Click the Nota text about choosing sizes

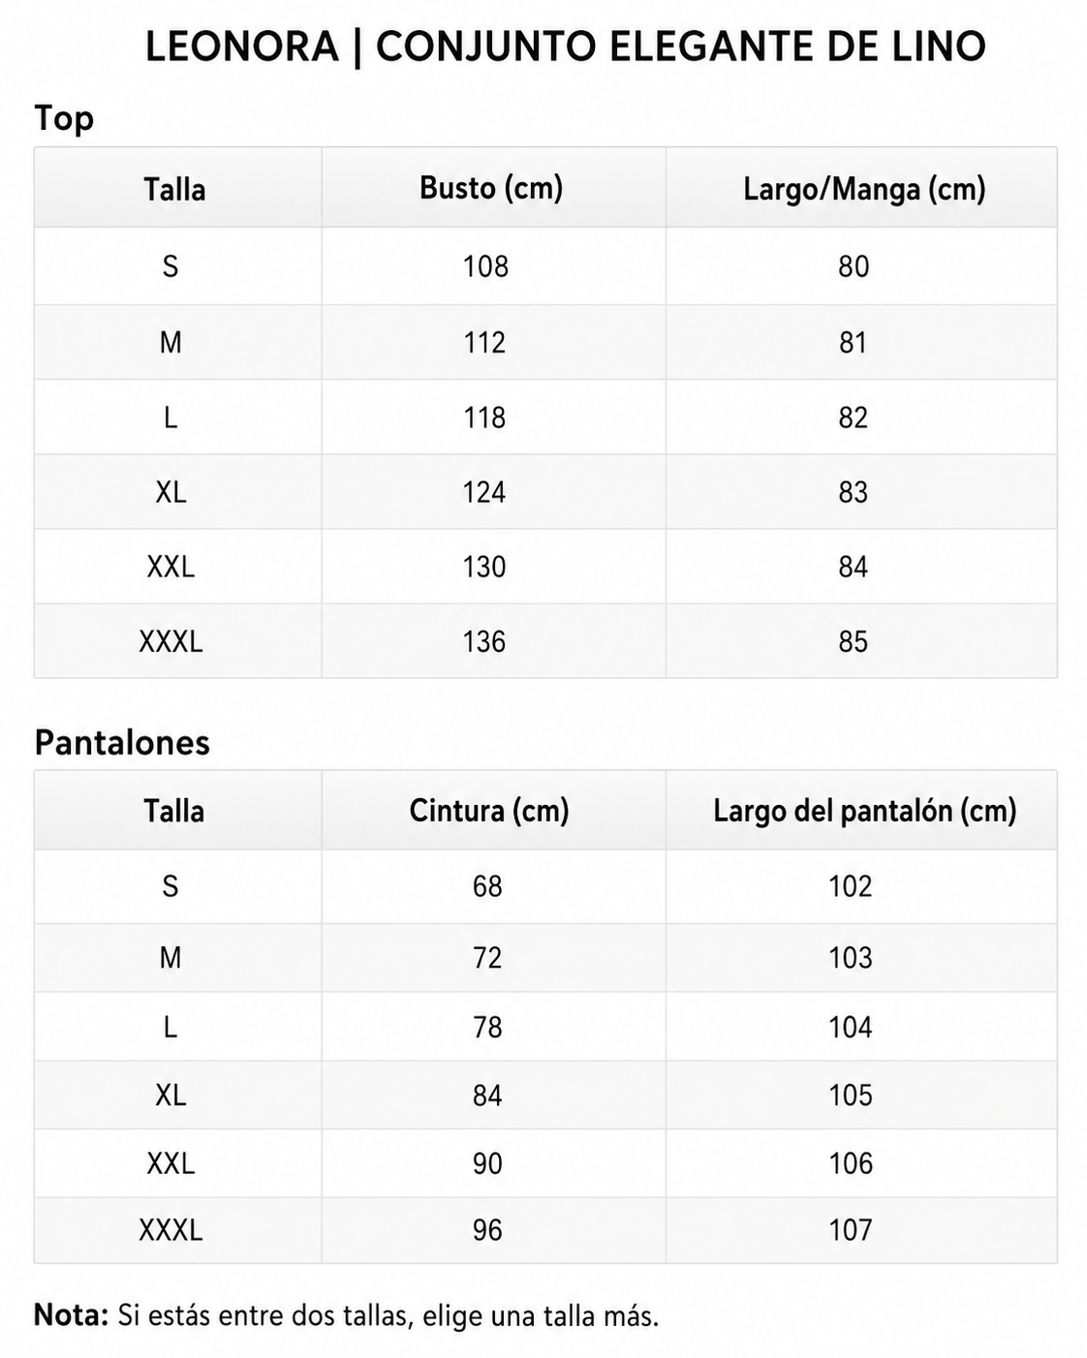347,1315
